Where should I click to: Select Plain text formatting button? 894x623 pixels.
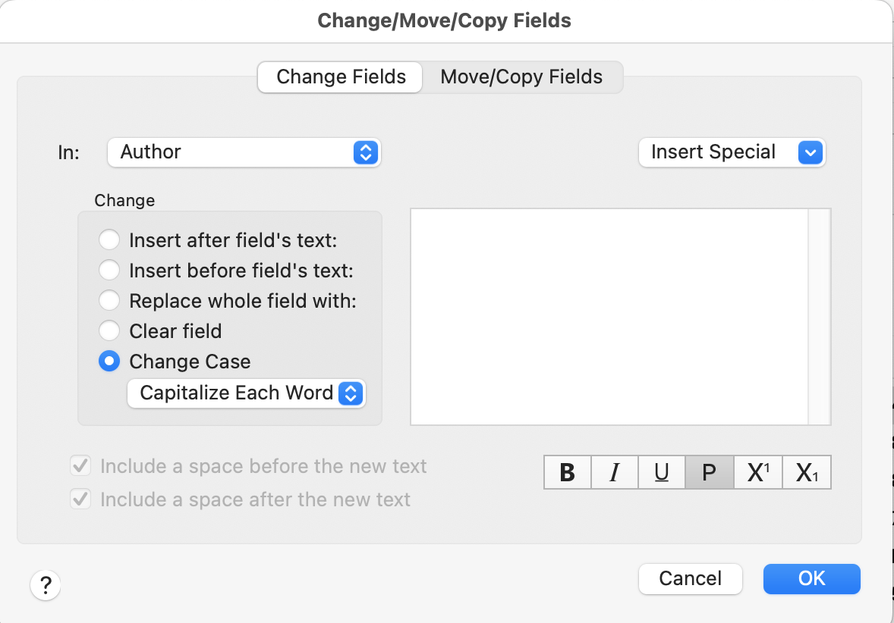(709, 472)
